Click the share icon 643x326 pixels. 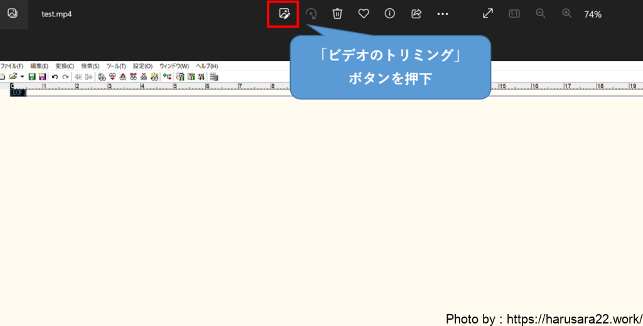click(x=416, y=14)
